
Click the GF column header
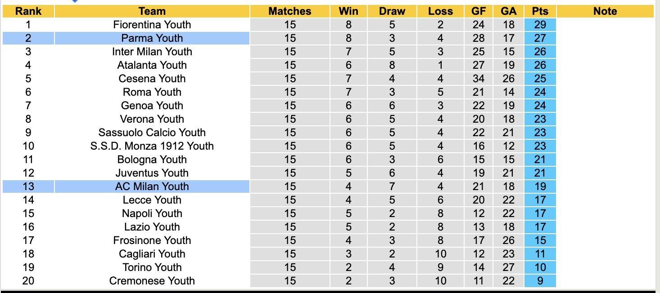pyautogui.click(x=479, y=11)
